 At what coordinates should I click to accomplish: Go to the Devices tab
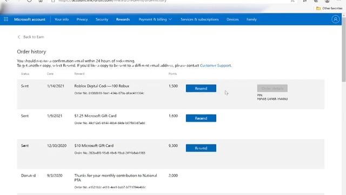tap(232, 19)
